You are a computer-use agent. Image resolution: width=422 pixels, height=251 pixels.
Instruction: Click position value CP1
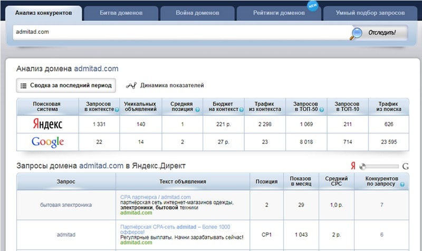266,235
